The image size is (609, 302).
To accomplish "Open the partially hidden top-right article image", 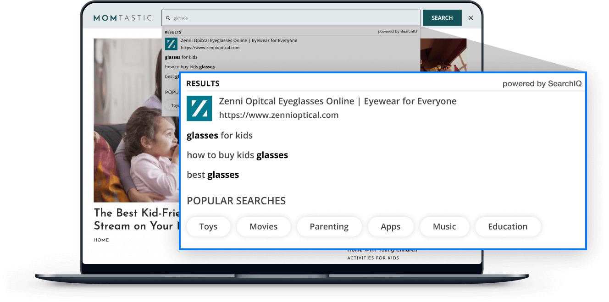I will tap(443, 55).
